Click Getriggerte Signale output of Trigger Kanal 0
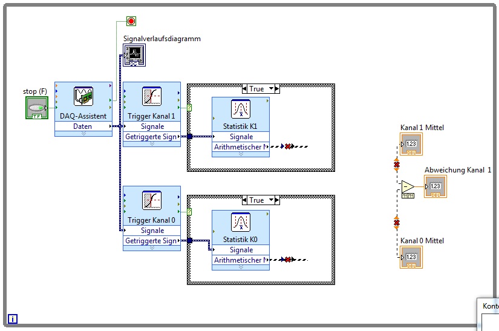 coord(152,241)
